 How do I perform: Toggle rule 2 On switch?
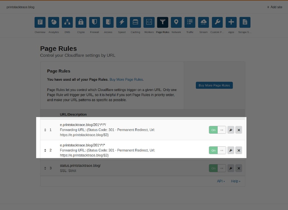pos(217,150)
